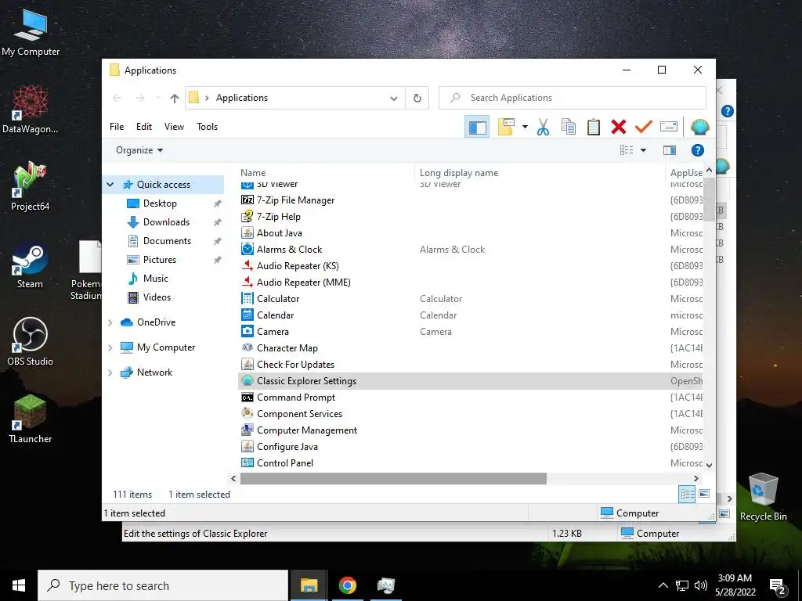
Task: Open Chrome from the taskbar
Action: pyautogui.click(x=347, y=585)
